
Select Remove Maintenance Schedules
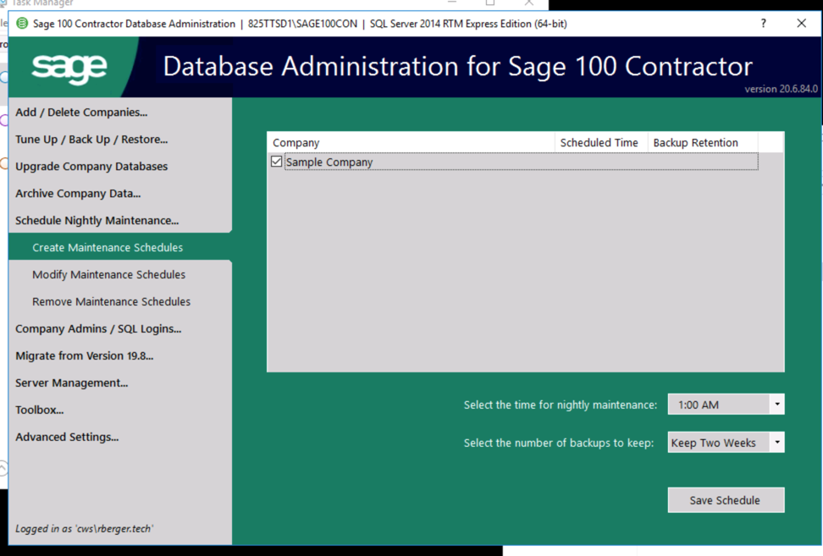point(111,301)
